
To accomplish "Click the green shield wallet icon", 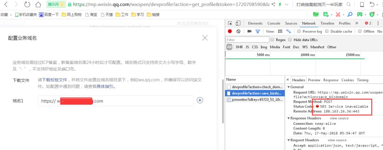I will click(x=372, y=15).
